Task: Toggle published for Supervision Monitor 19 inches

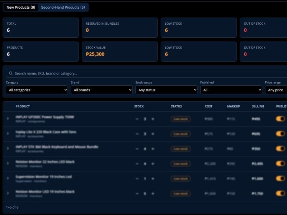Action: click(281, 178)
